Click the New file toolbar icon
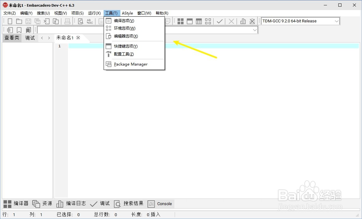 click(10, 21)
